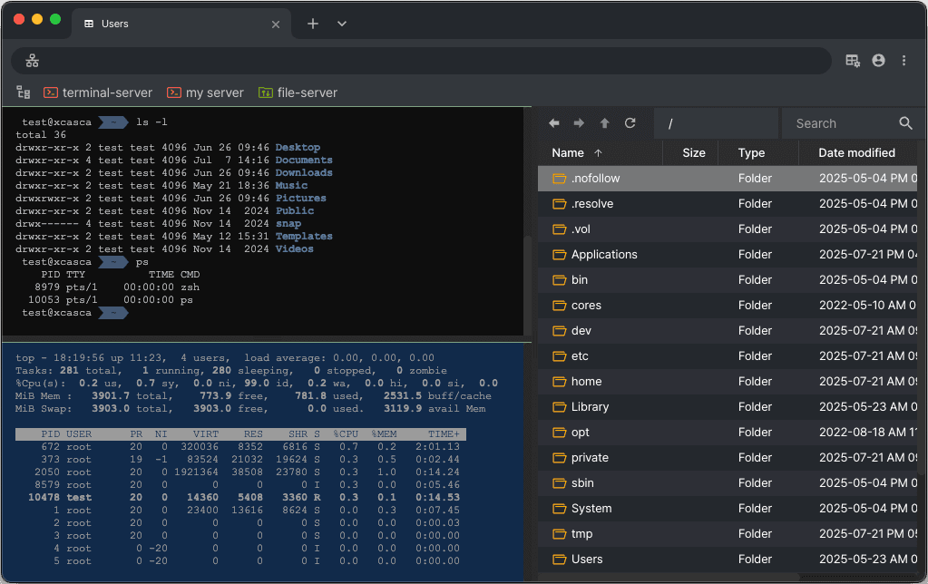This screenshot has height=584, width=928.
Task: Navigate back in the file browser
Action: [x=554, y=122]
